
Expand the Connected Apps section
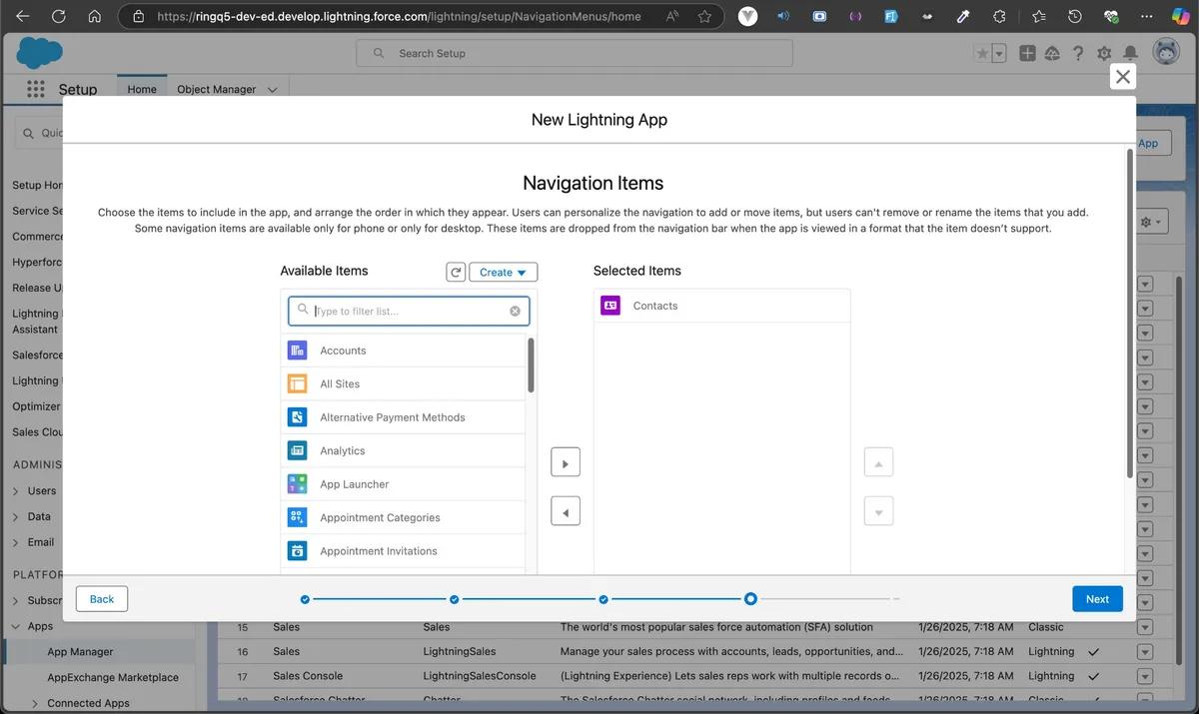click(35, 703)
